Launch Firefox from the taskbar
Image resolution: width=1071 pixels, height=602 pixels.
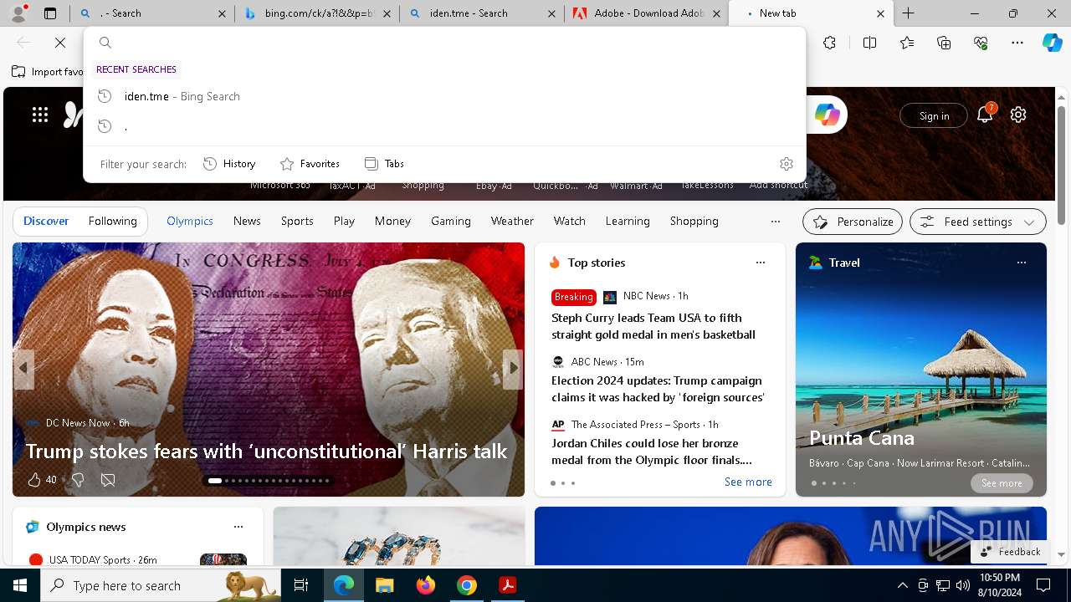point(426,585)
